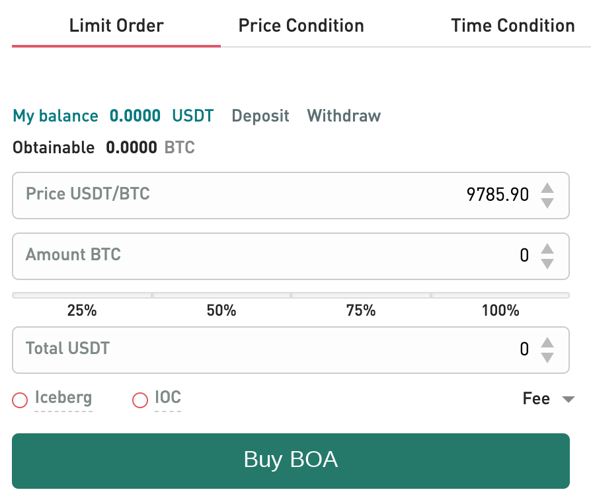Focus the Amount BTC input field

(291, 256)
